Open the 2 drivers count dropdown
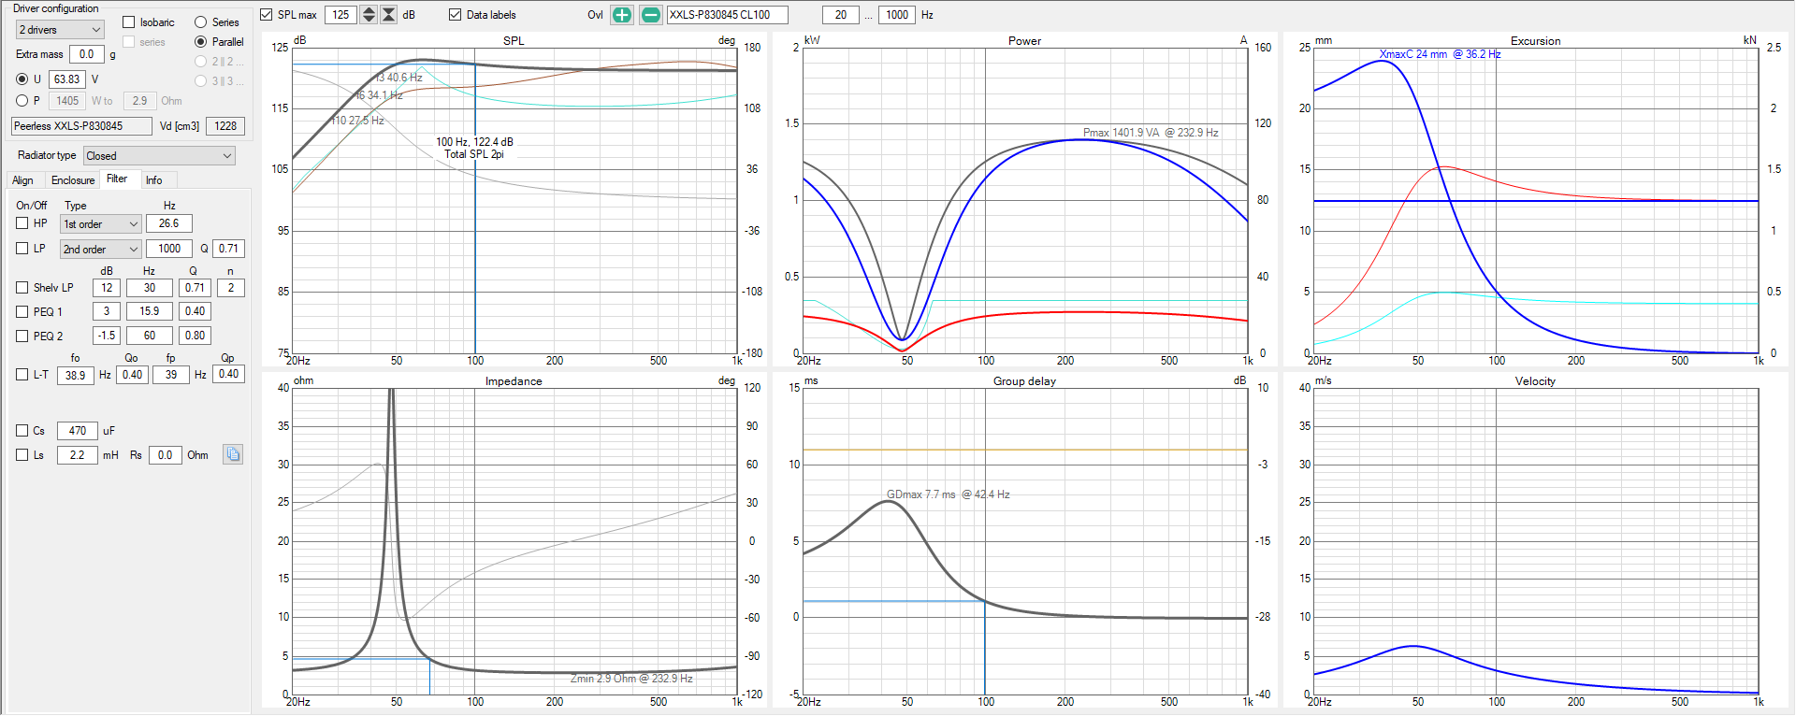 [60, 30]
